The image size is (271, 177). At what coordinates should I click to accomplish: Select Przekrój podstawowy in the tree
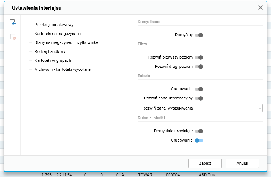click(54, 25)
